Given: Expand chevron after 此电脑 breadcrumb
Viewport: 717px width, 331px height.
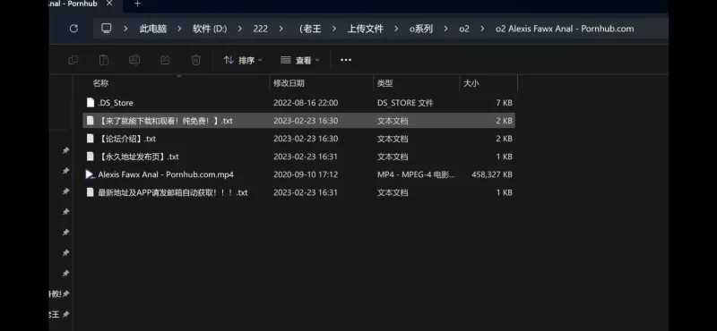Looking at the screenshot, I should click(x=180, y=29).
